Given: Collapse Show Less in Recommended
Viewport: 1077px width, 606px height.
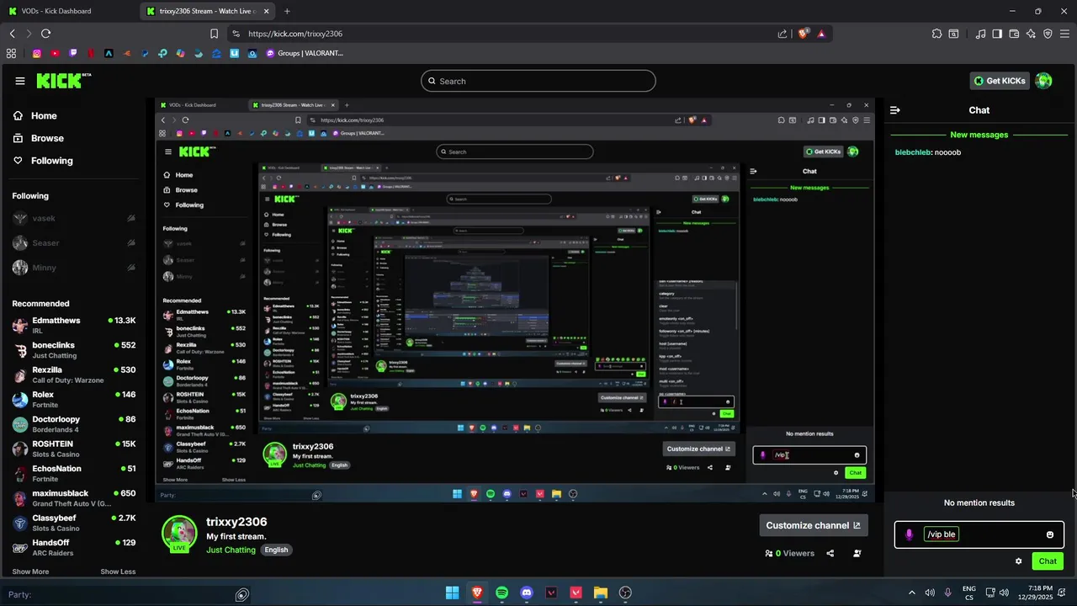Looking at the screenshot, I should pos(118,571).
